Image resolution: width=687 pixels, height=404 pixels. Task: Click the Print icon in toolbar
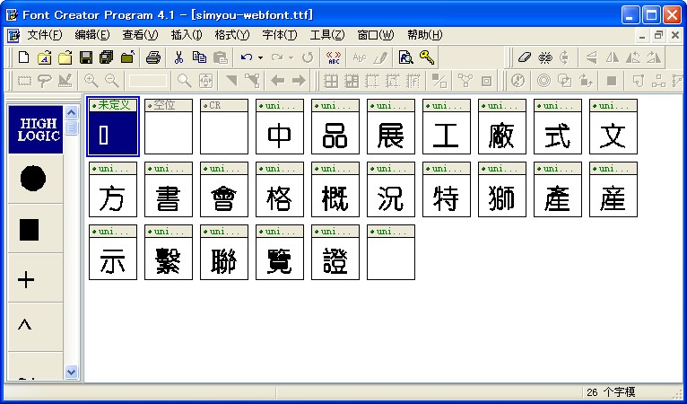tap(153, 57)
